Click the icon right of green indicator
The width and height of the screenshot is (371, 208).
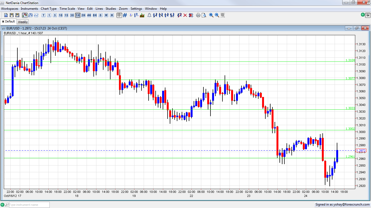tap(368, 15)
